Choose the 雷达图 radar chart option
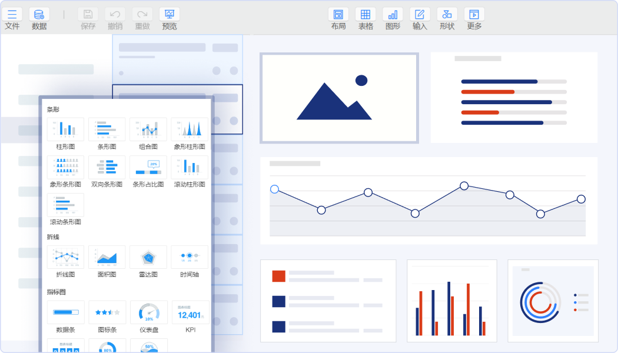Viewport: 618px width, 353px height. tap(148, 257)
